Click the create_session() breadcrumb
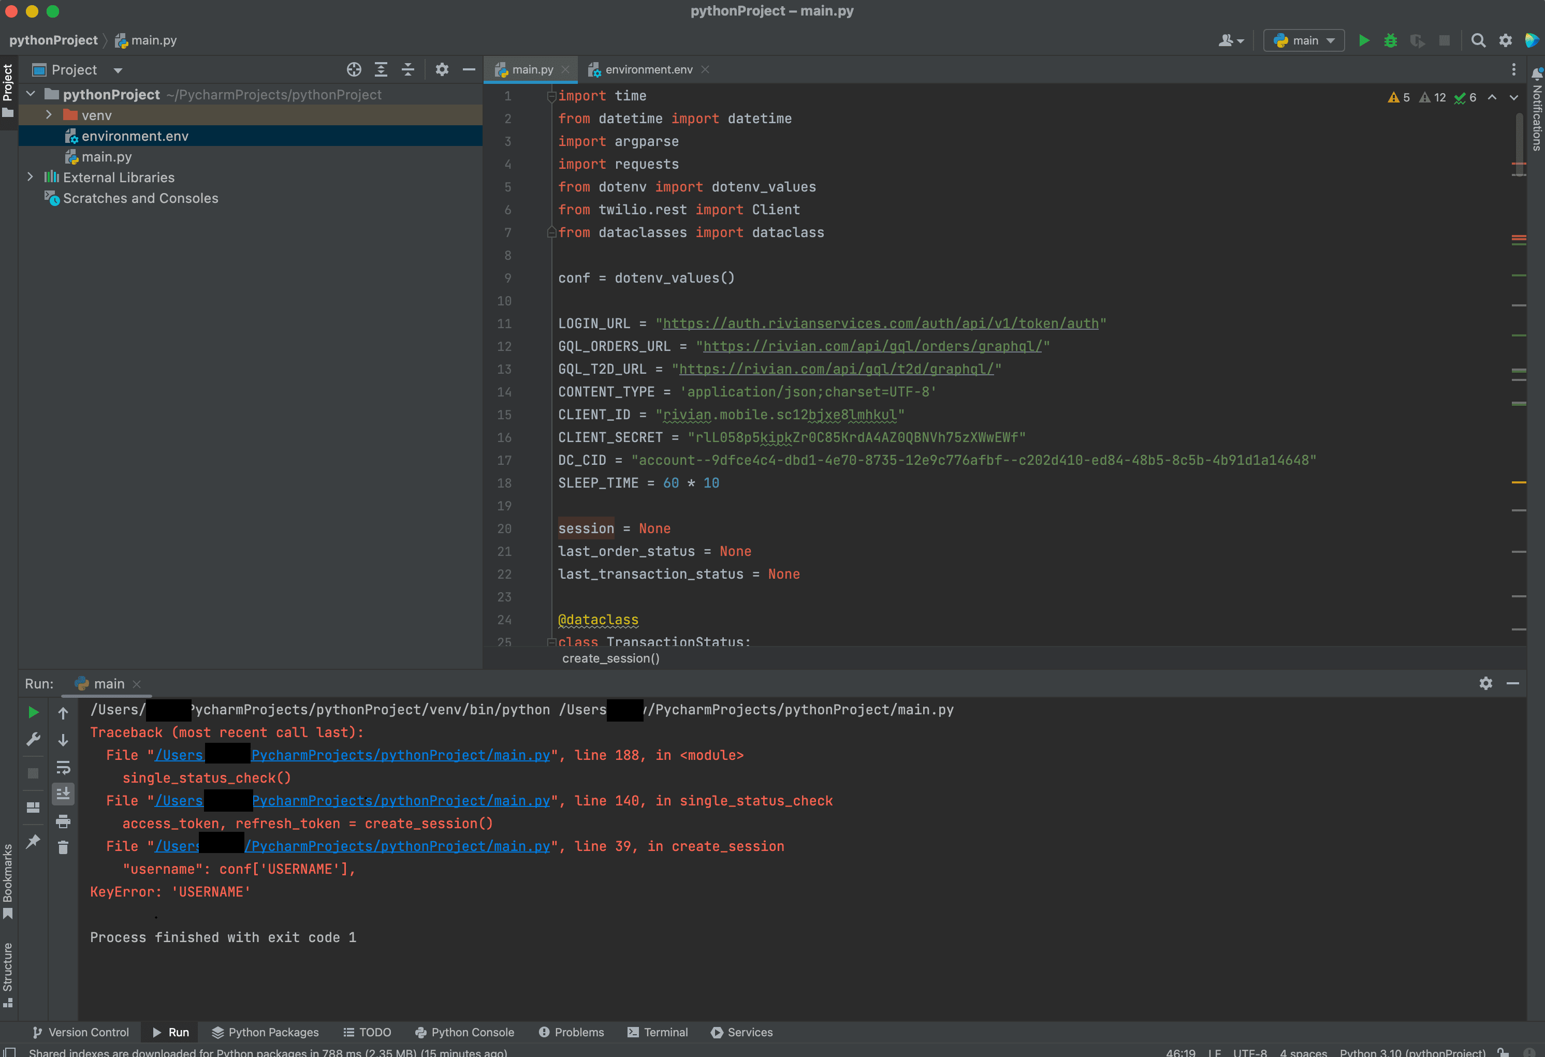This screenshot has width=1545, height=1057. point(611,658)
